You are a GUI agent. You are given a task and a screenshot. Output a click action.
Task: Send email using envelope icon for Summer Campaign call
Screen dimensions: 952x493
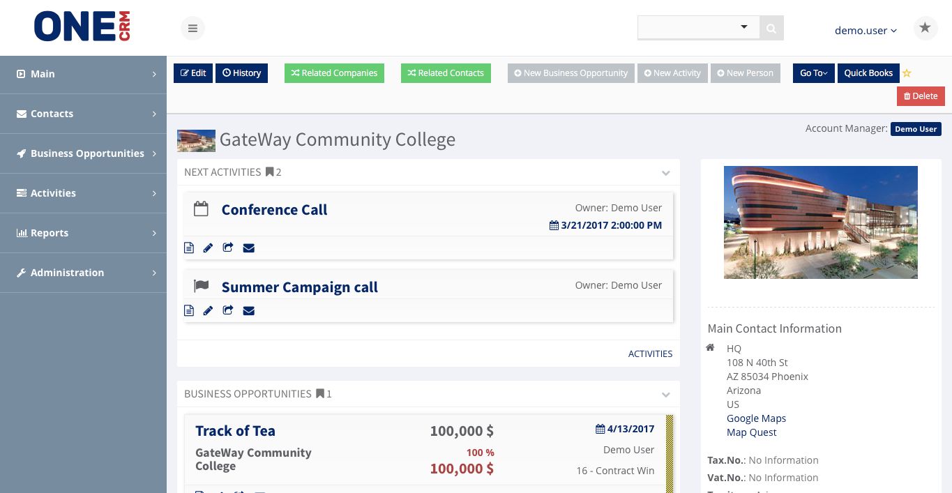[x=249, y=310]
